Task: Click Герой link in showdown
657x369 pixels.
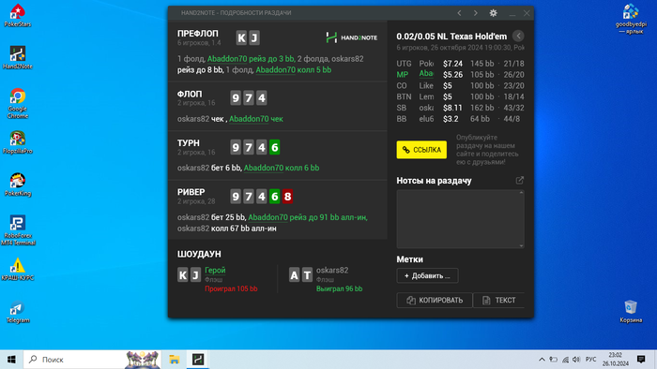Action: 215,271
